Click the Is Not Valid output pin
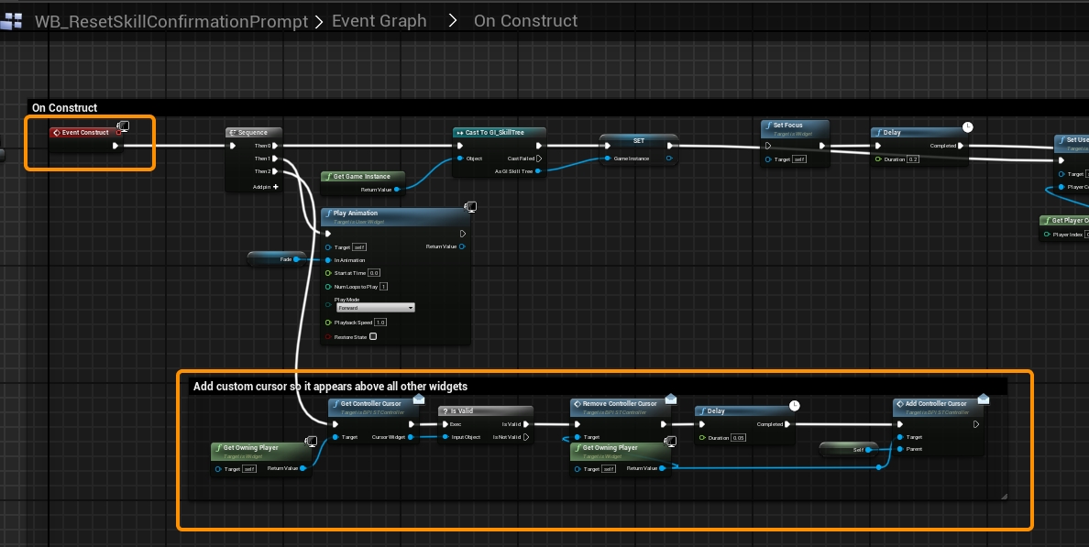The height and width of the screenshot is (547, 1089). coord(526,437)
